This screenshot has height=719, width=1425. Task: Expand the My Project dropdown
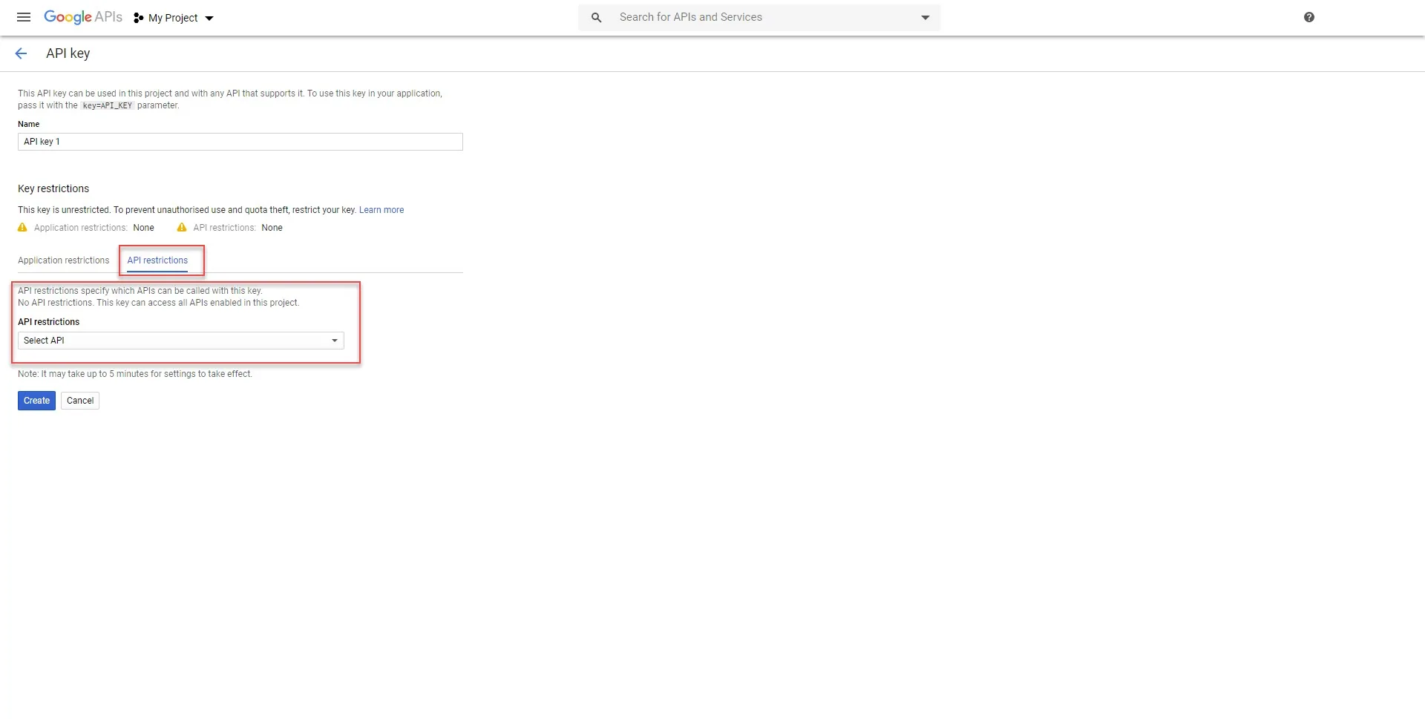[211, 19]
